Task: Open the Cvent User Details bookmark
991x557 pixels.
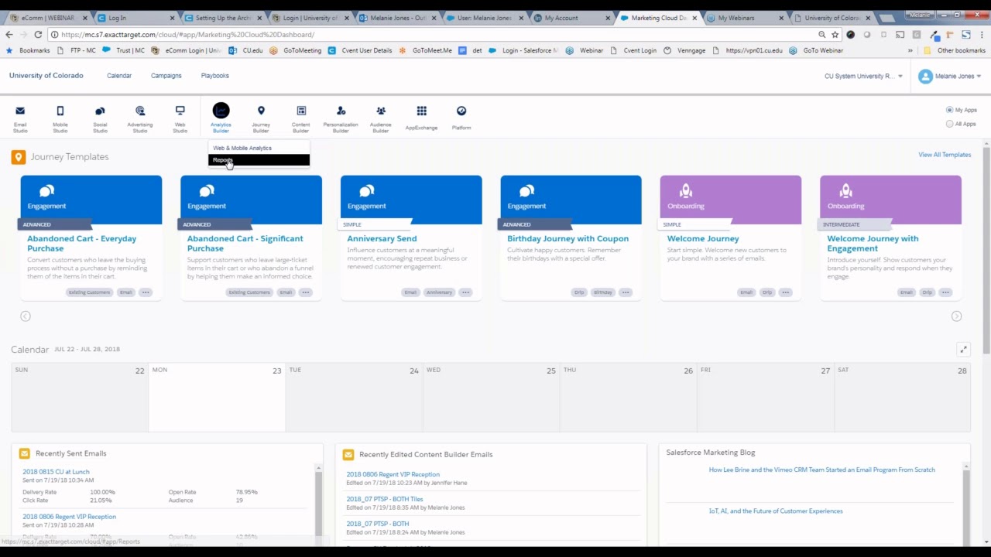Action: [x=360, y=50]
